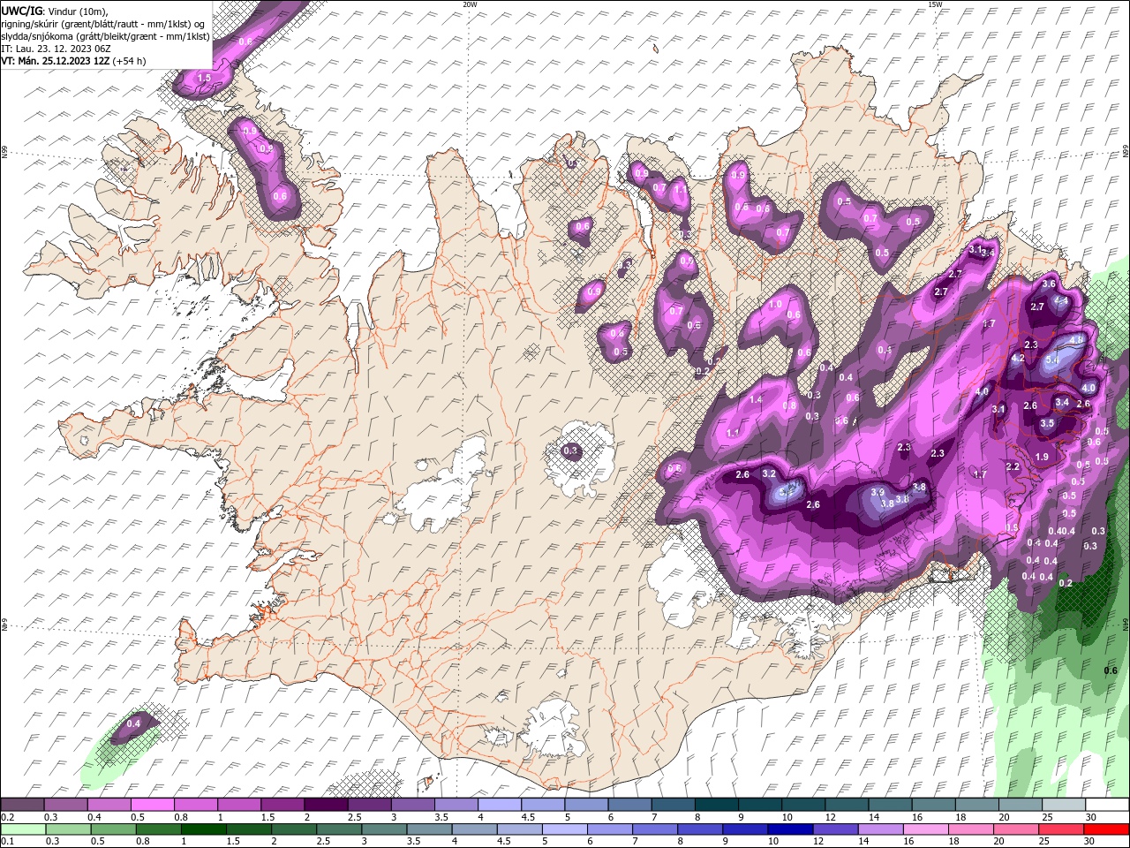Image resolution: width=1130 pixels, height=848 pixels.
Task: Click the '2.2' precipitation value on the map
Action: click(1013, 467)
